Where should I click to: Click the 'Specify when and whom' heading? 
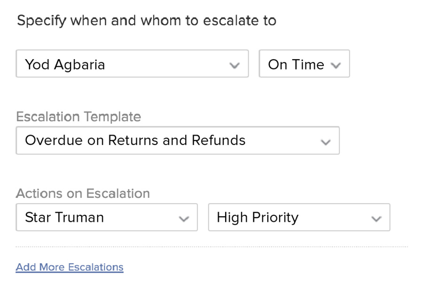pos(146,21)
